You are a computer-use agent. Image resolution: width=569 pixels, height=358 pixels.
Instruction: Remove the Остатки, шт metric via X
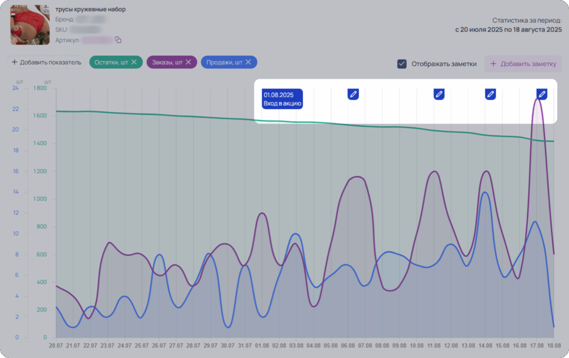pos(134,62)
